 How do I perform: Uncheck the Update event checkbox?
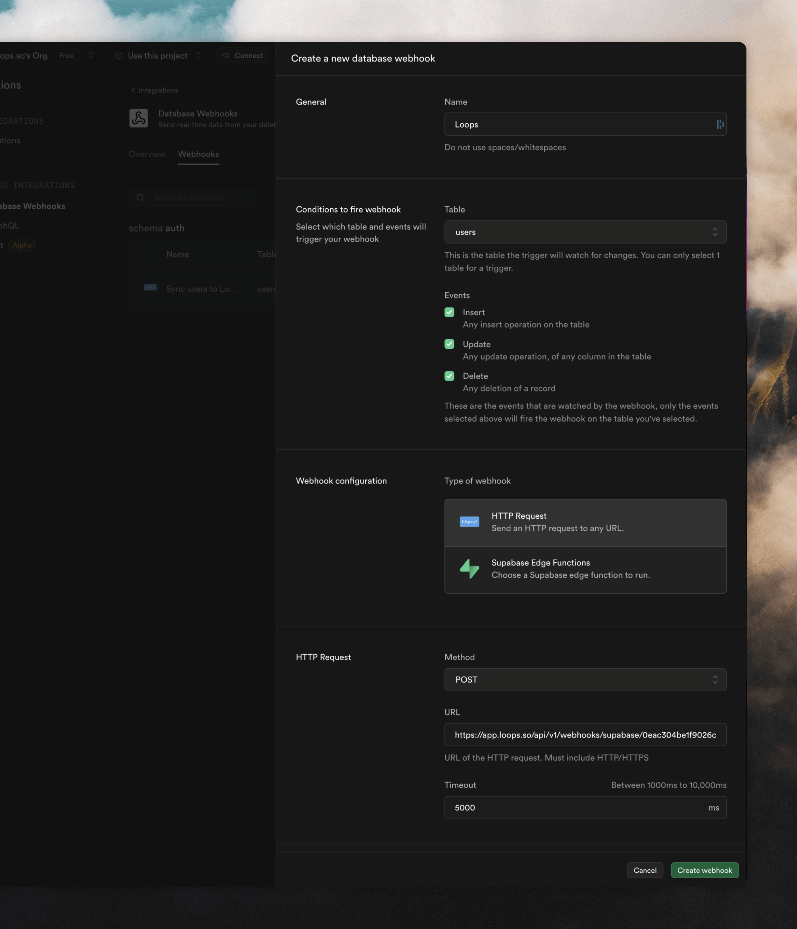pyautogui.click(x=449, y=344)
